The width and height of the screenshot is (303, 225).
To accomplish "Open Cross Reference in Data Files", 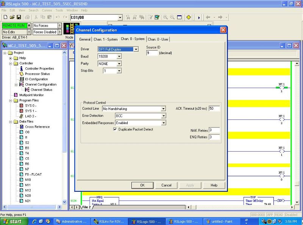I will (x=37, y=127).
